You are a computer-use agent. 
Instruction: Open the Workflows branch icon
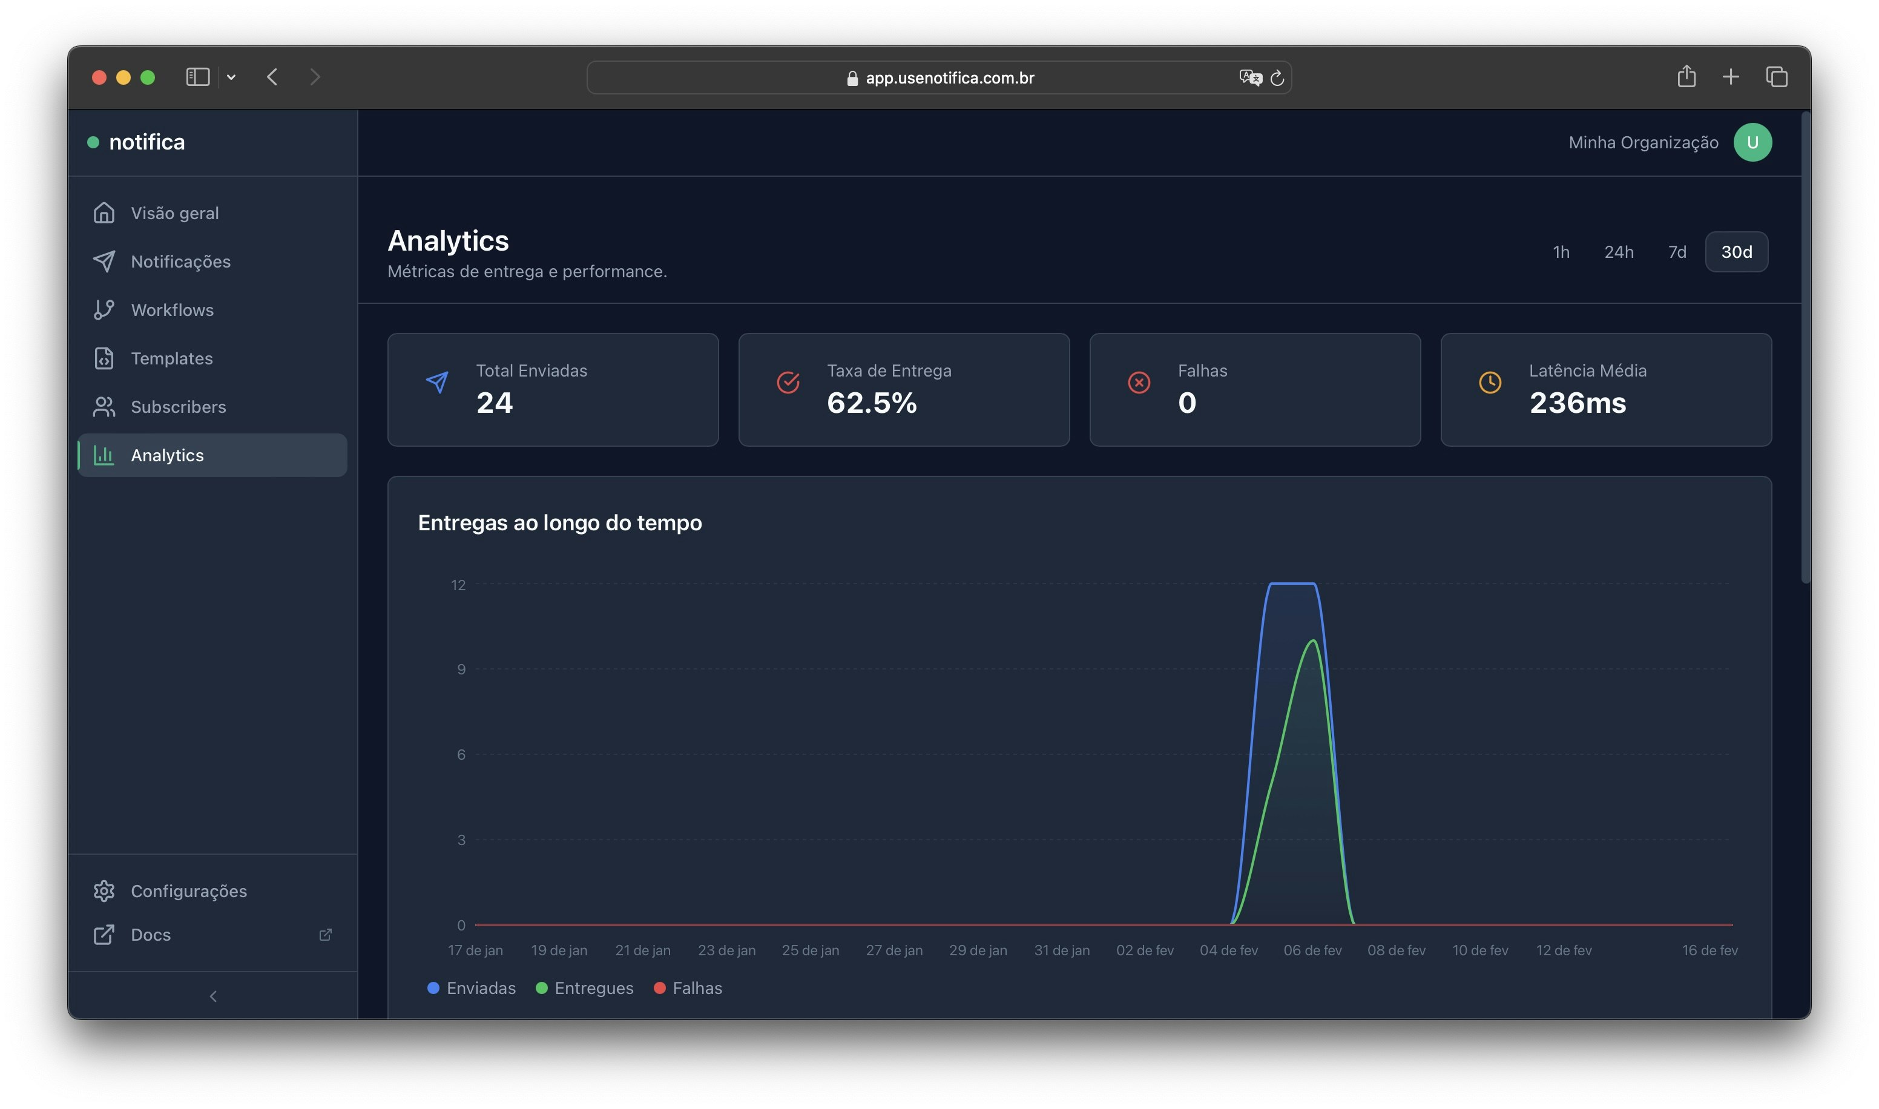(x=104, y=310)
